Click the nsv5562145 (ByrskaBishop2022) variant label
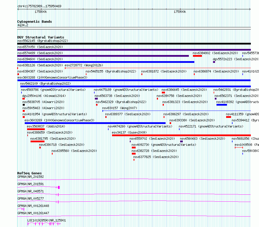The image size is (259, 227). pyautogui.click(x=43, y=41)
